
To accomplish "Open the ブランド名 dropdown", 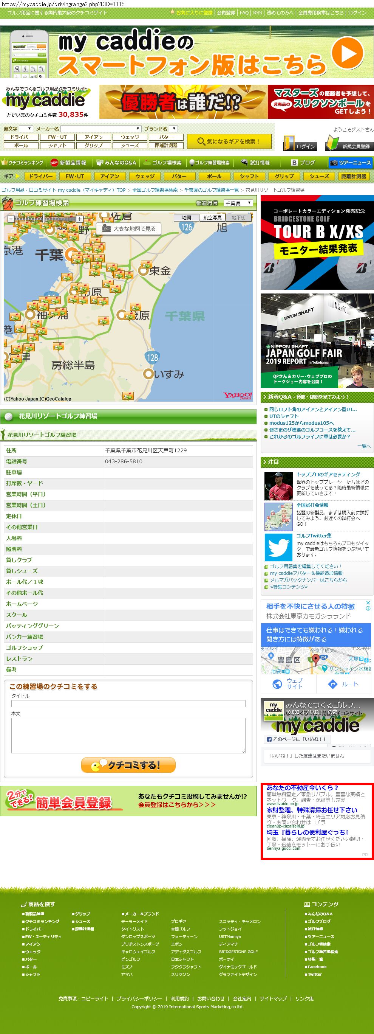I will point(173,129).
